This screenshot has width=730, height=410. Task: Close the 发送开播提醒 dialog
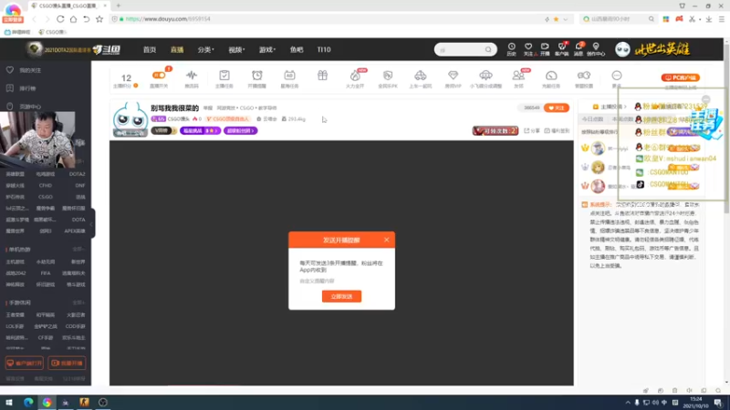click(386, 240)
